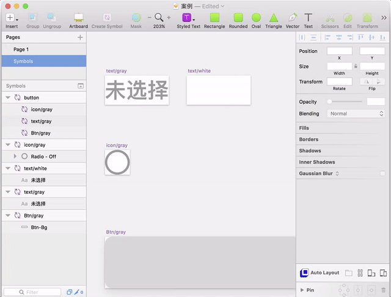Click the text/gray artboard label
The height and width of the screenshot is (297, 391).
point(116,71)
